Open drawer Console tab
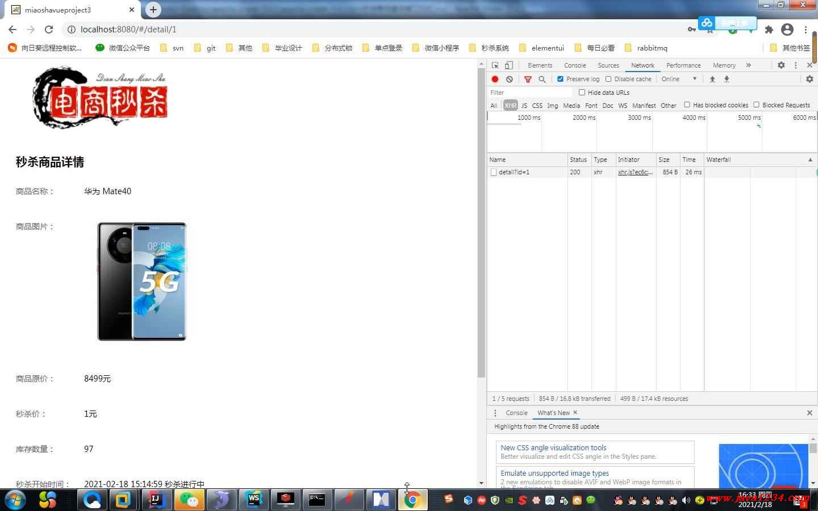The width and height of the screenshot is (818, 511). 516,413
